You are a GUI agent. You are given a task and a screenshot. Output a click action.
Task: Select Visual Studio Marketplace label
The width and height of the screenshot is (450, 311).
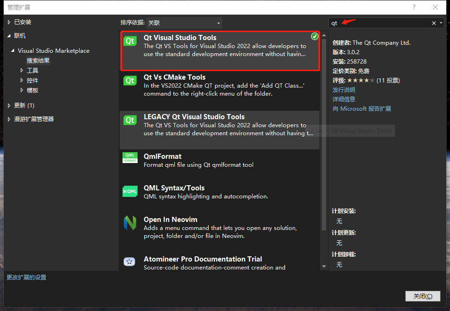[x=54, y=51]
